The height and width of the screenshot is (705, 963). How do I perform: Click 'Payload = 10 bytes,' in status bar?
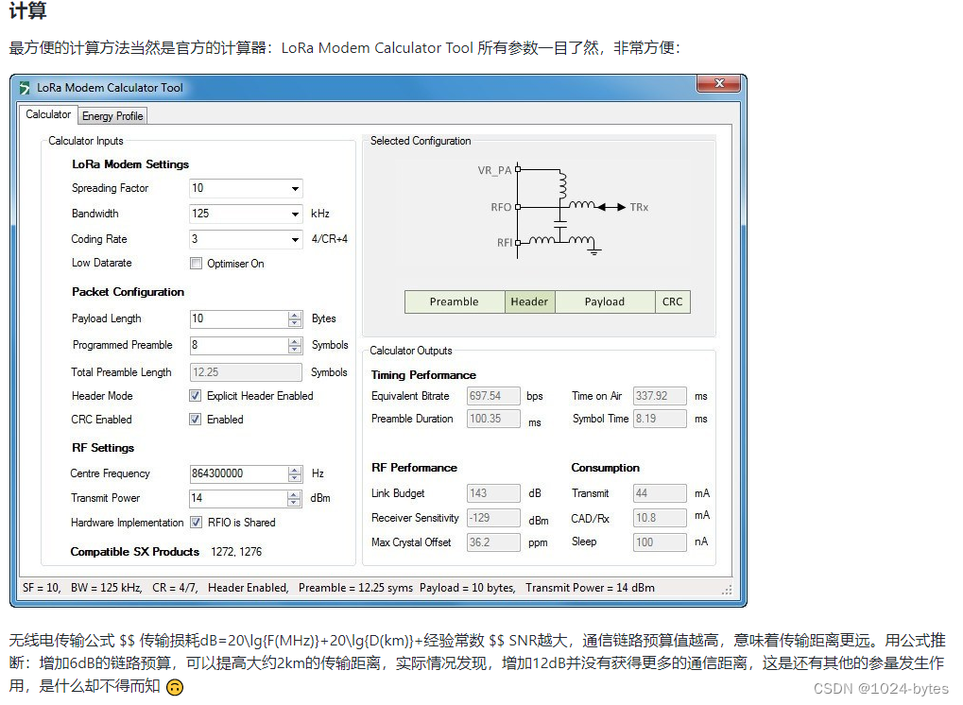pyautogui.click(x=467, y=588)
